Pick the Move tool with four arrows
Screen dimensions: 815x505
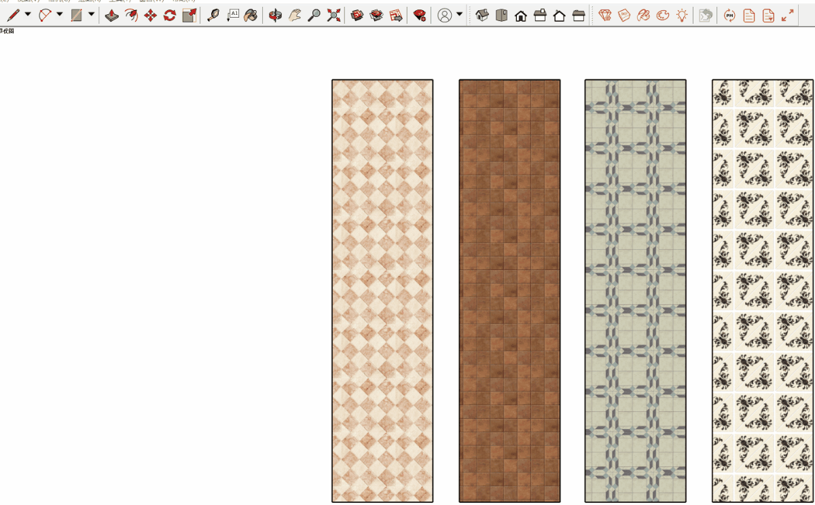[151, 15]
